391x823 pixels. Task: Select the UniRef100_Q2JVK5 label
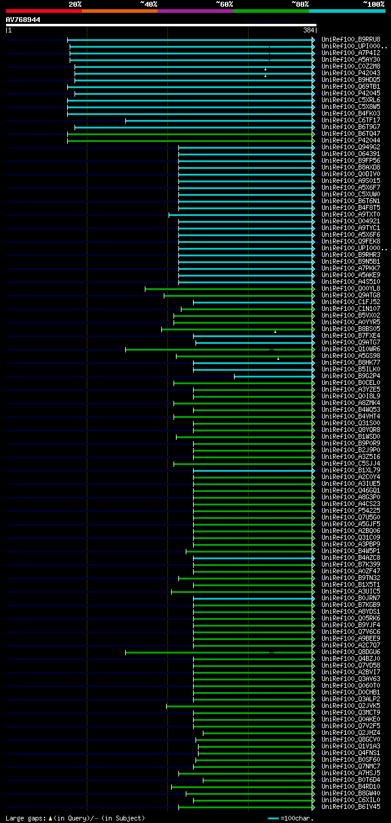pyautogui.click(x=351, y=706)
